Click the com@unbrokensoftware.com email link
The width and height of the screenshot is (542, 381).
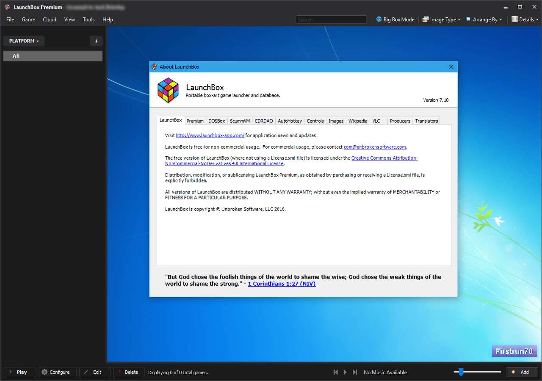tap(375, 147)
